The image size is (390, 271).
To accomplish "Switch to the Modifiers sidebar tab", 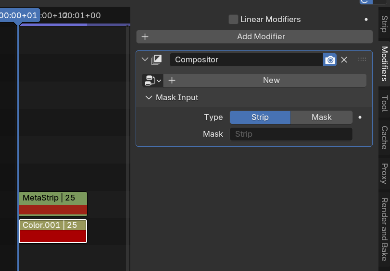I will click(384, 64).
